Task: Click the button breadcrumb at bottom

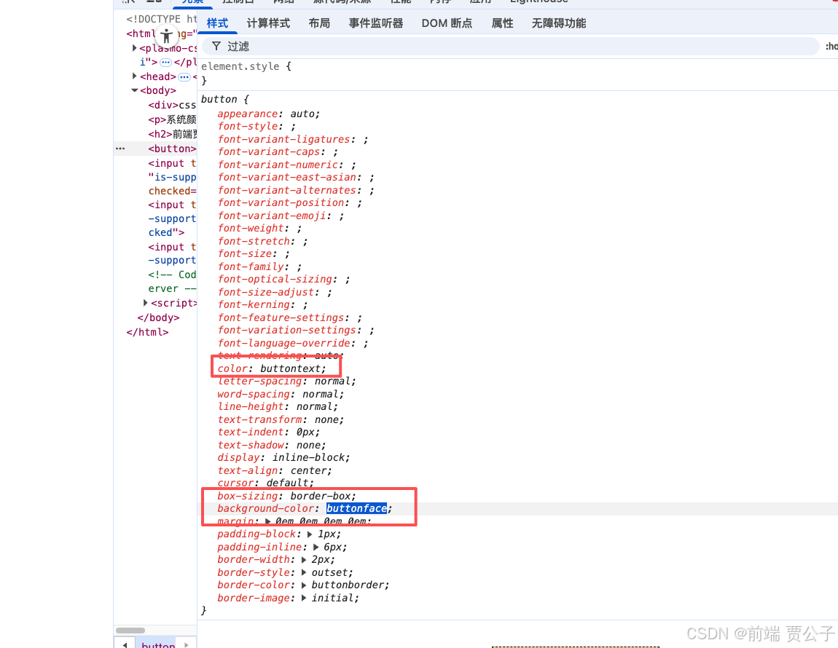Action: (x=158, y=645)
